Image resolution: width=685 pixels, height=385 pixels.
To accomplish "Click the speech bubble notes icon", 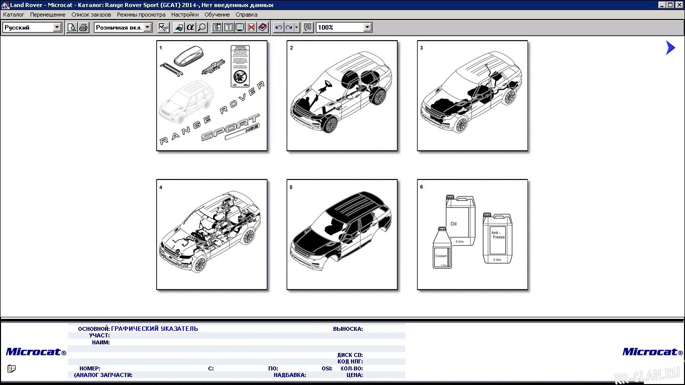I will (308, 28).
